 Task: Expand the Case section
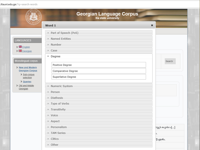[99, 50]
